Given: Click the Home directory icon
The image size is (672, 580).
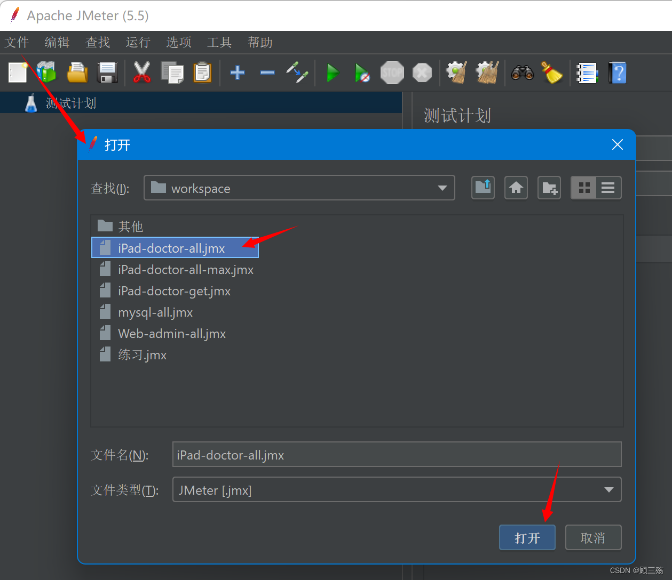Looking at the screenshot, I should 516,188.
